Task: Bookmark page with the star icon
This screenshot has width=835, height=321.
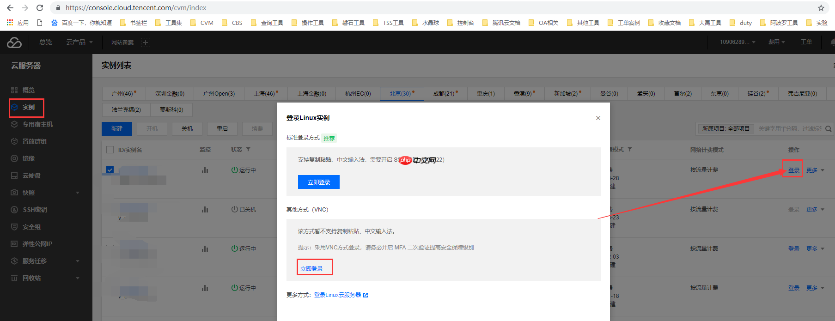Action: (x=821, y=8)
